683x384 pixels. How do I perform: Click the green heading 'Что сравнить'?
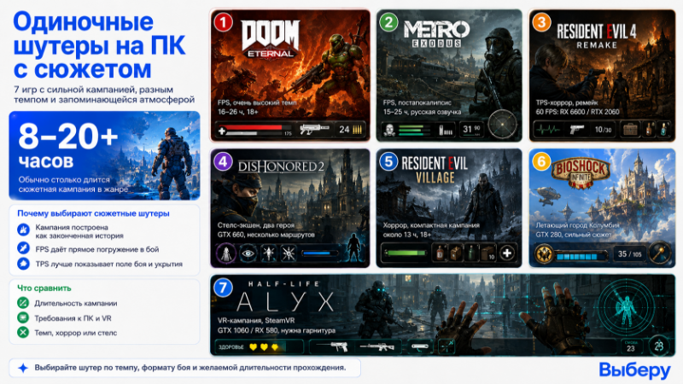click(44, 288)
